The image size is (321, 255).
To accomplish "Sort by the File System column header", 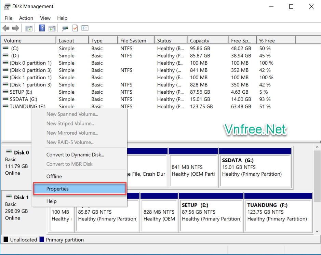I will pos(133,41).
